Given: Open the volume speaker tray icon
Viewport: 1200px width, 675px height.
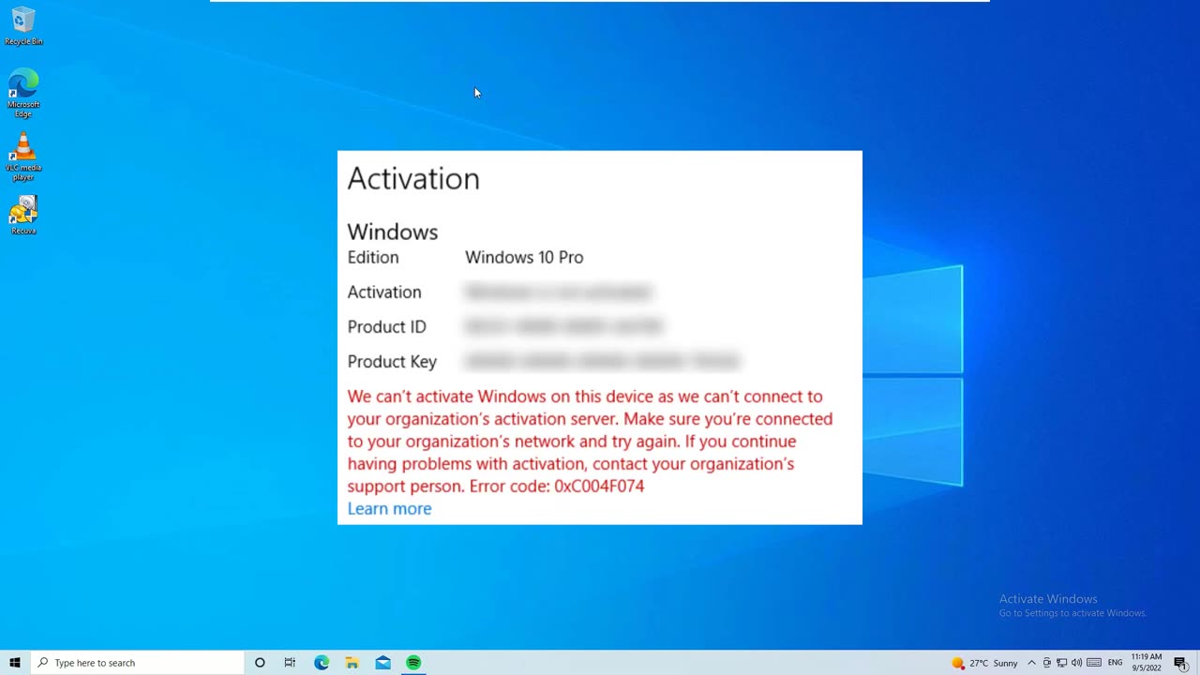Looking at the screenshot, I should [1077, 663].
